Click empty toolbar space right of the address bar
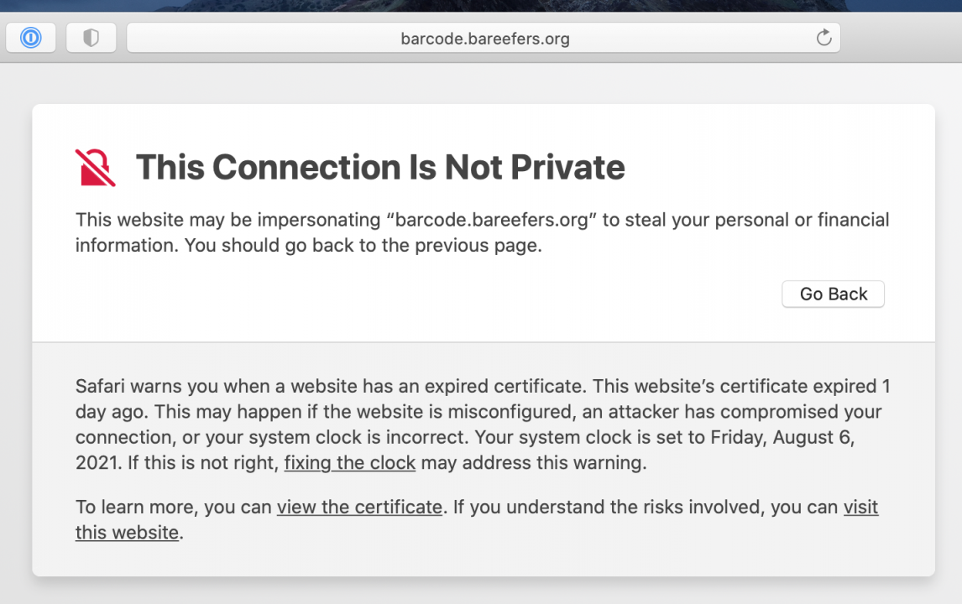Viewport: 962px width, 604px height. click(898, 39)
